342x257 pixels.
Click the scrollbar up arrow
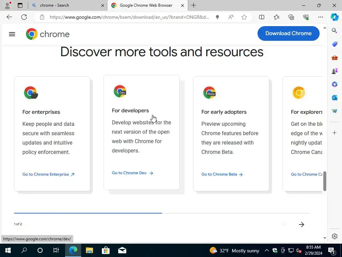pos(325,28)
